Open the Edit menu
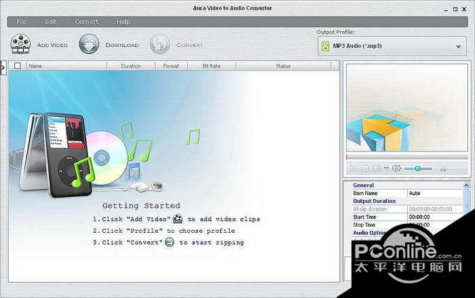The image size is (475, 298). click(x=51, y=22)
